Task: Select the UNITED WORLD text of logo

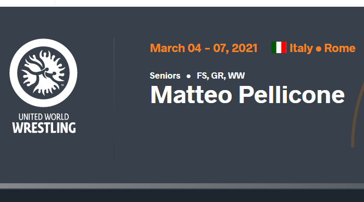Action: 44,117
